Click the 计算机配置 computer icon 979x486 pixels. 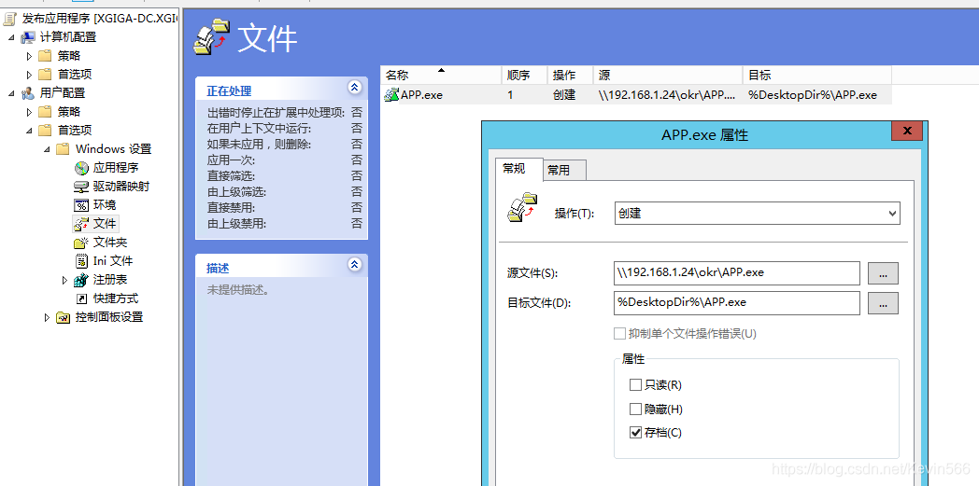point(28,37)
